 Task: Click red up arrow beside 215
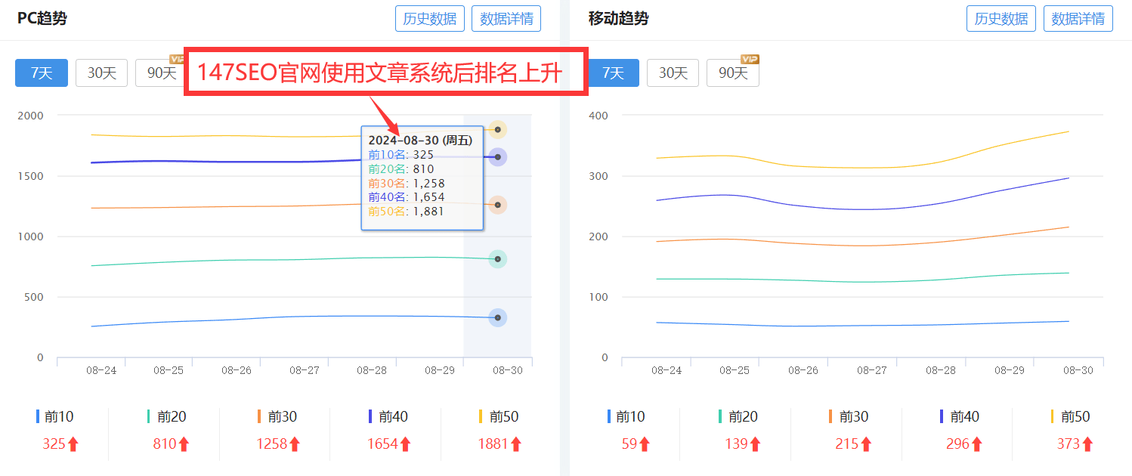pyautogui.click(x=866, y=444)
